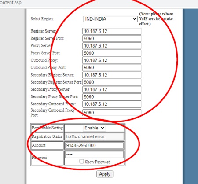Click the Registration Status field showing traffic channel error
The width and height of the screenshot is (198, 184).
pyautogui.click(x=94, y=136)
